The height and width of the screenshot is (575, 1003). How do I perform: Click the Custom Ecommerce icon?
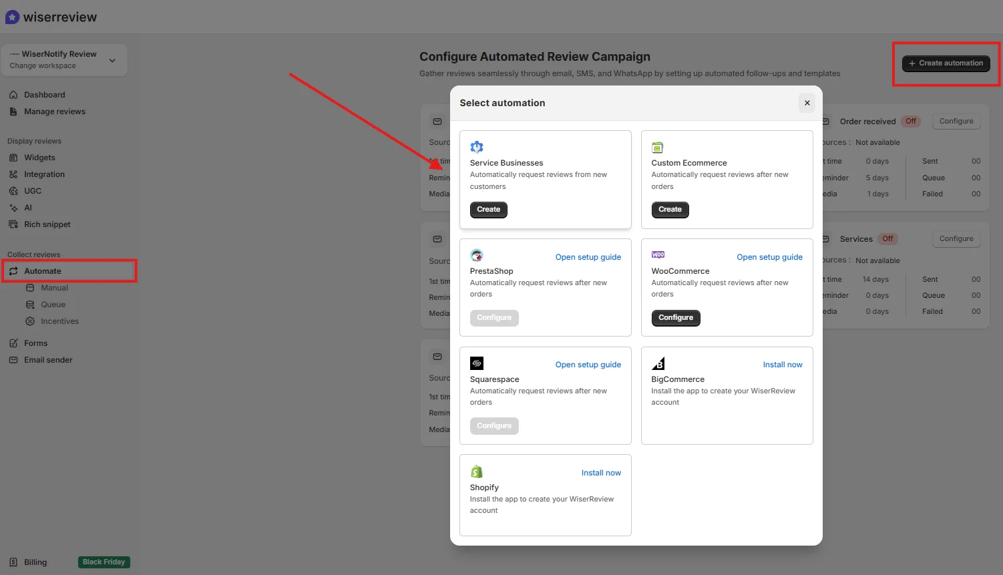(x=658, y=146)
